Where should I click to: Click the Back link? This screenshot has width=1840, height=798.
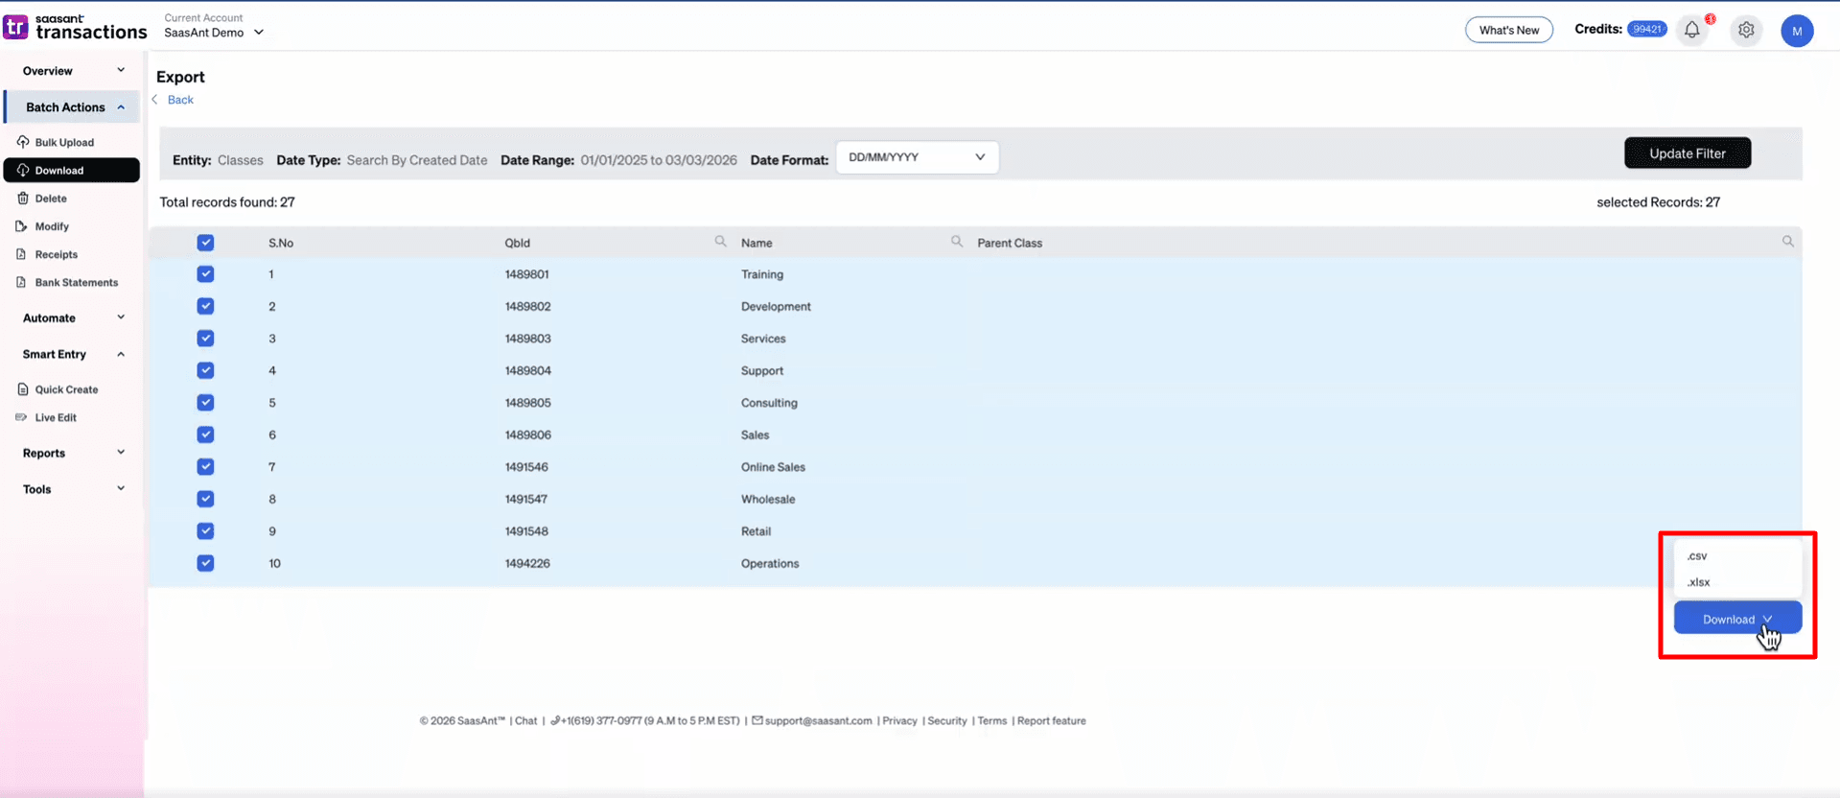[x=180, y=100]
